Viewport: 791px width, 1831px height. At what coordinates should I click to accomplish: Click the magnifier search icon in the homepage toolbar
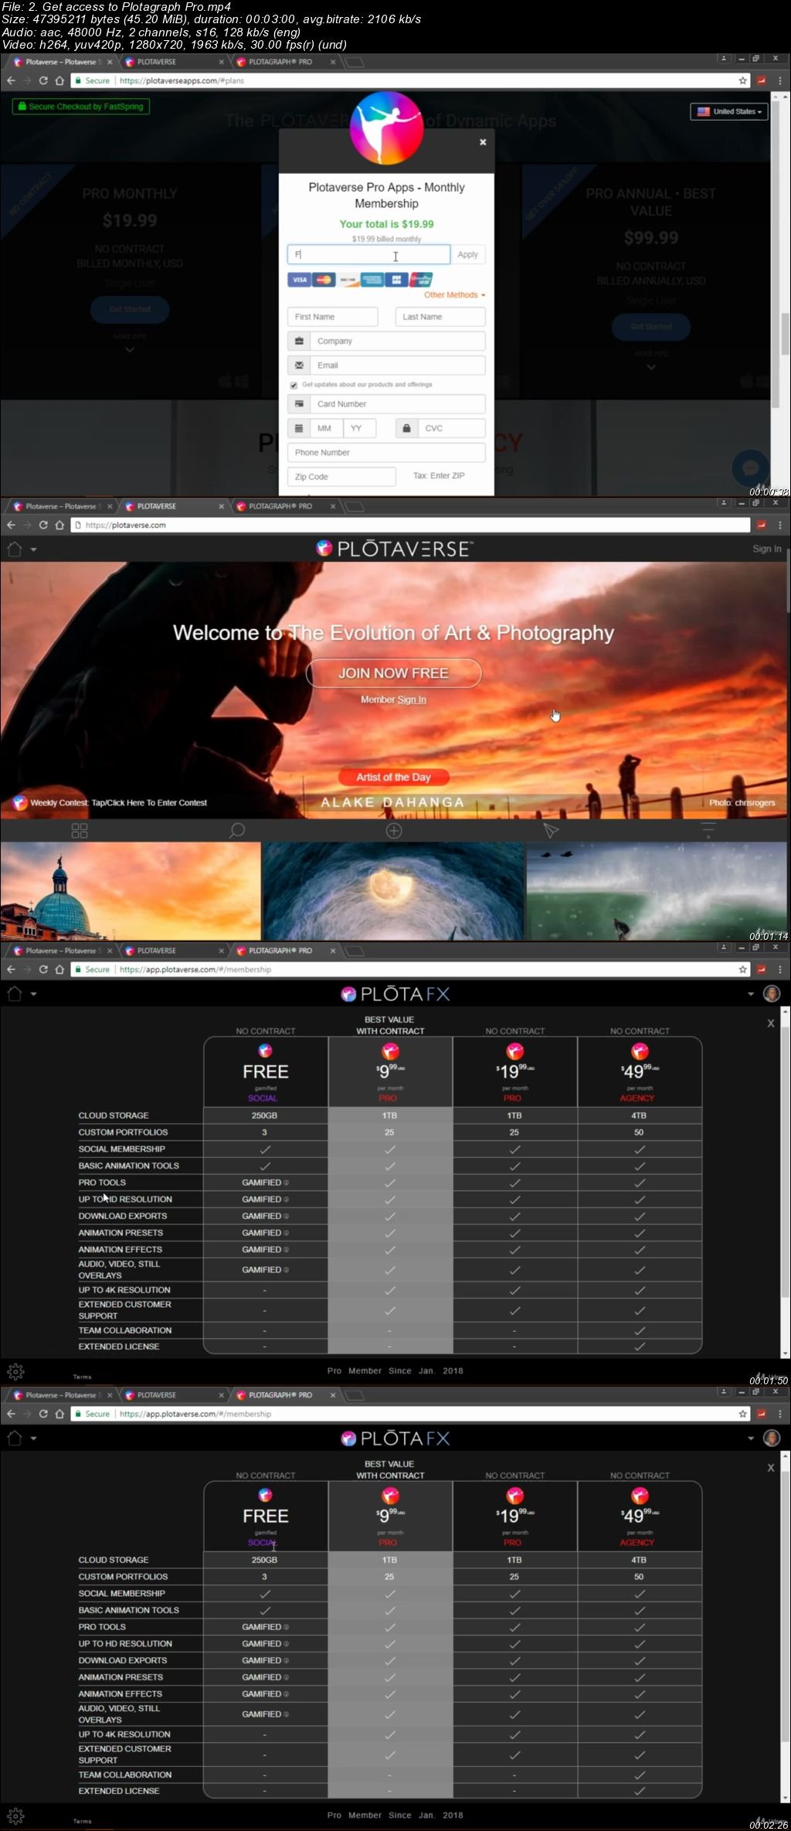[x=236, y=831]
